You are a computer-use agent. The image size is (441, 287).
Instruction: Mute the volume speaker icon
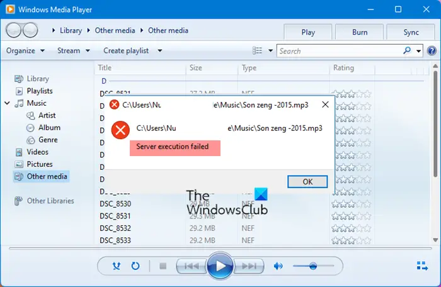pos(278,266)
